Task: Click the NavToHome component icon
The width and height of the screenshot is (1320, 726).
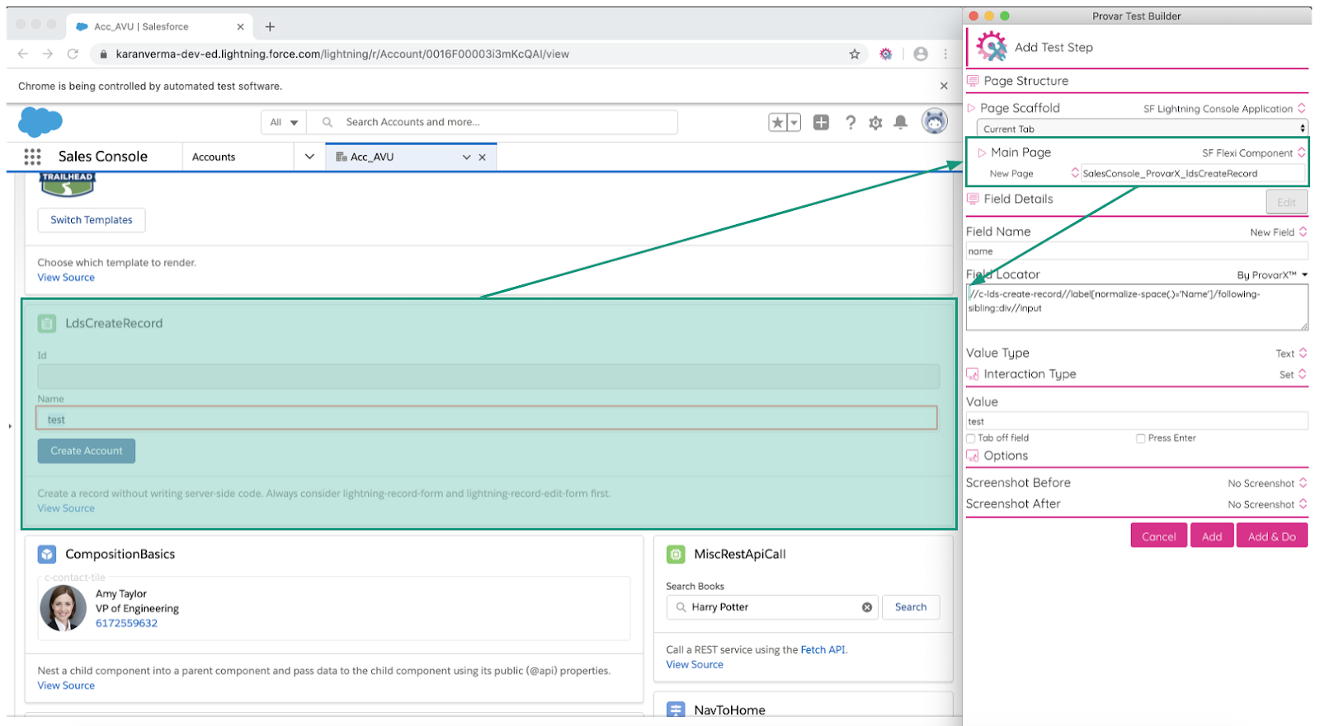Action: (676, 710)
